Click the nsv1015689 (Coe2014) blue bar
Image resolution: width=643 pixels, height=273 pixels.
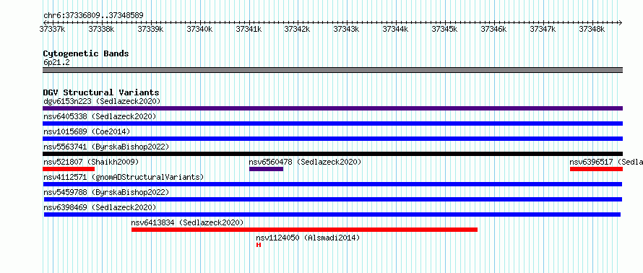[332, 139]
